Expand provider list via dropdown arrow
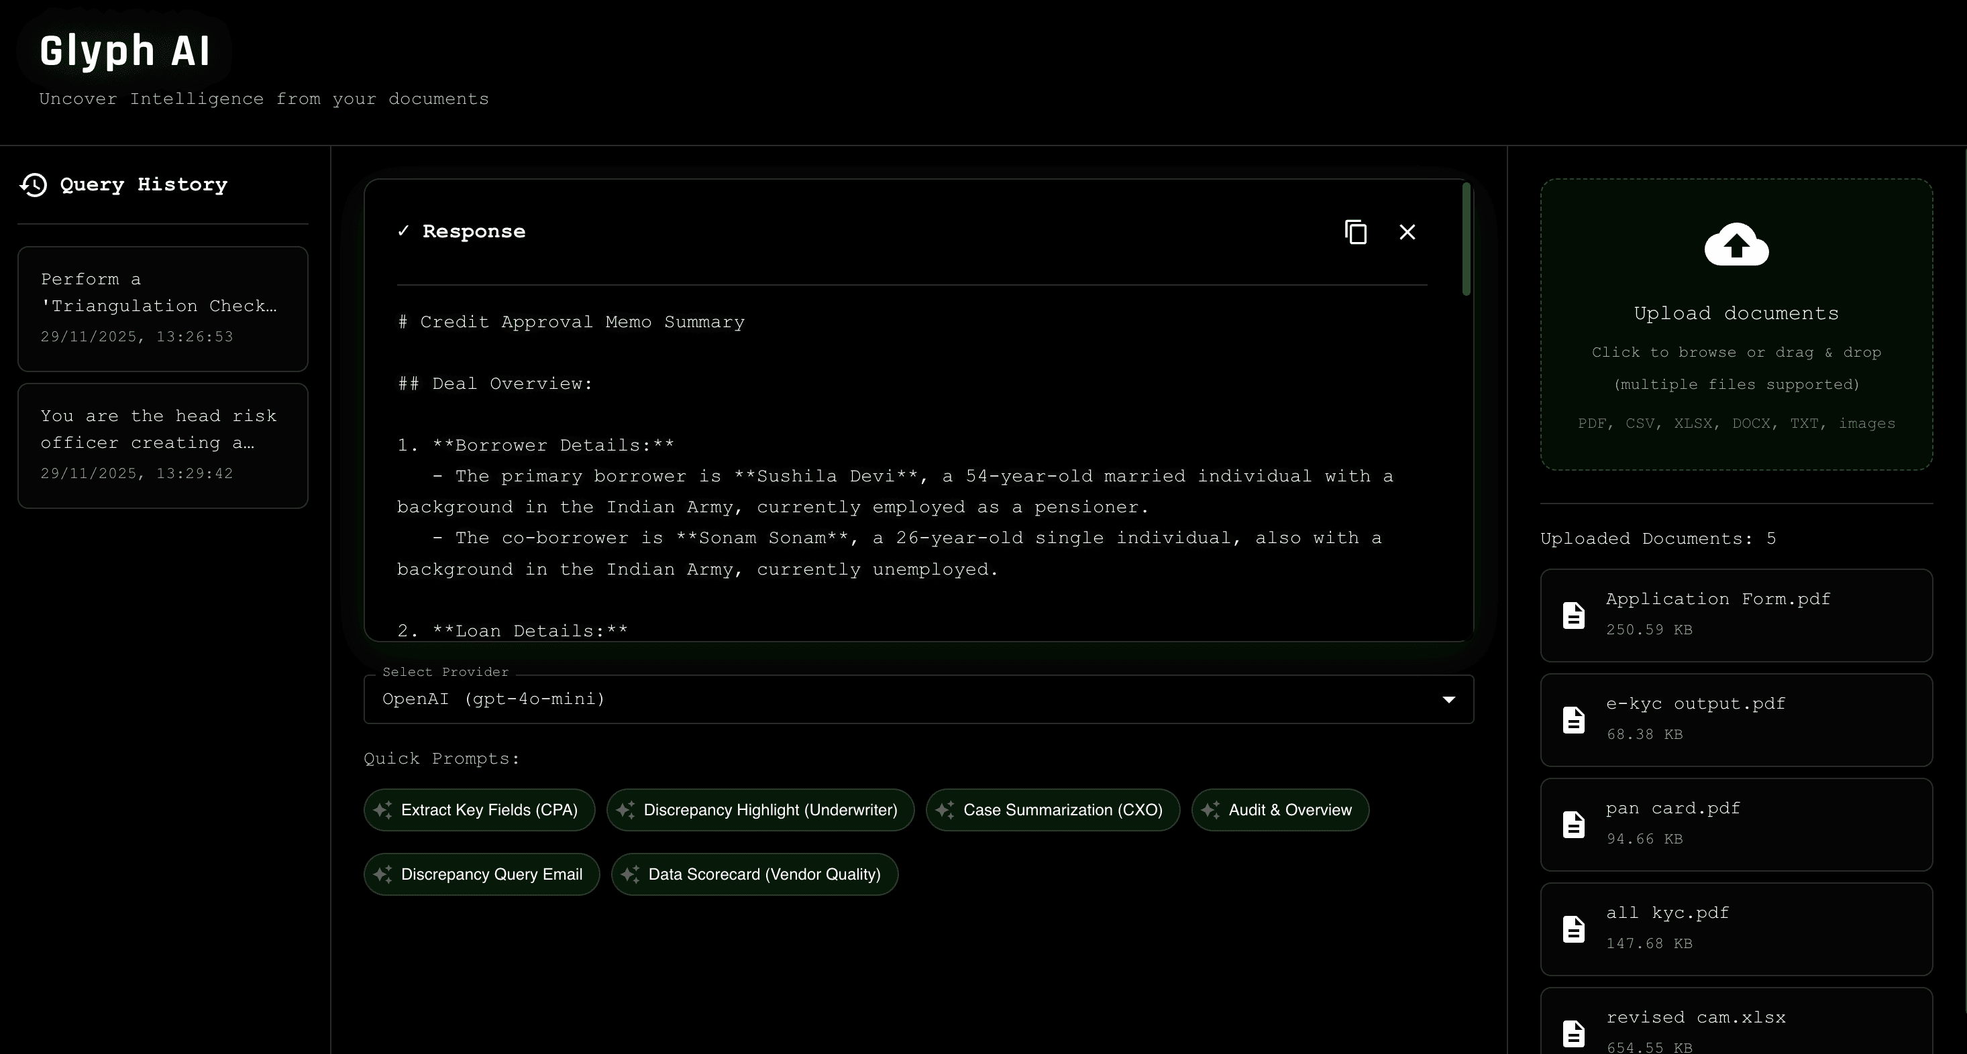This screenshot has width=1967, height=1054. [1448, 699]
